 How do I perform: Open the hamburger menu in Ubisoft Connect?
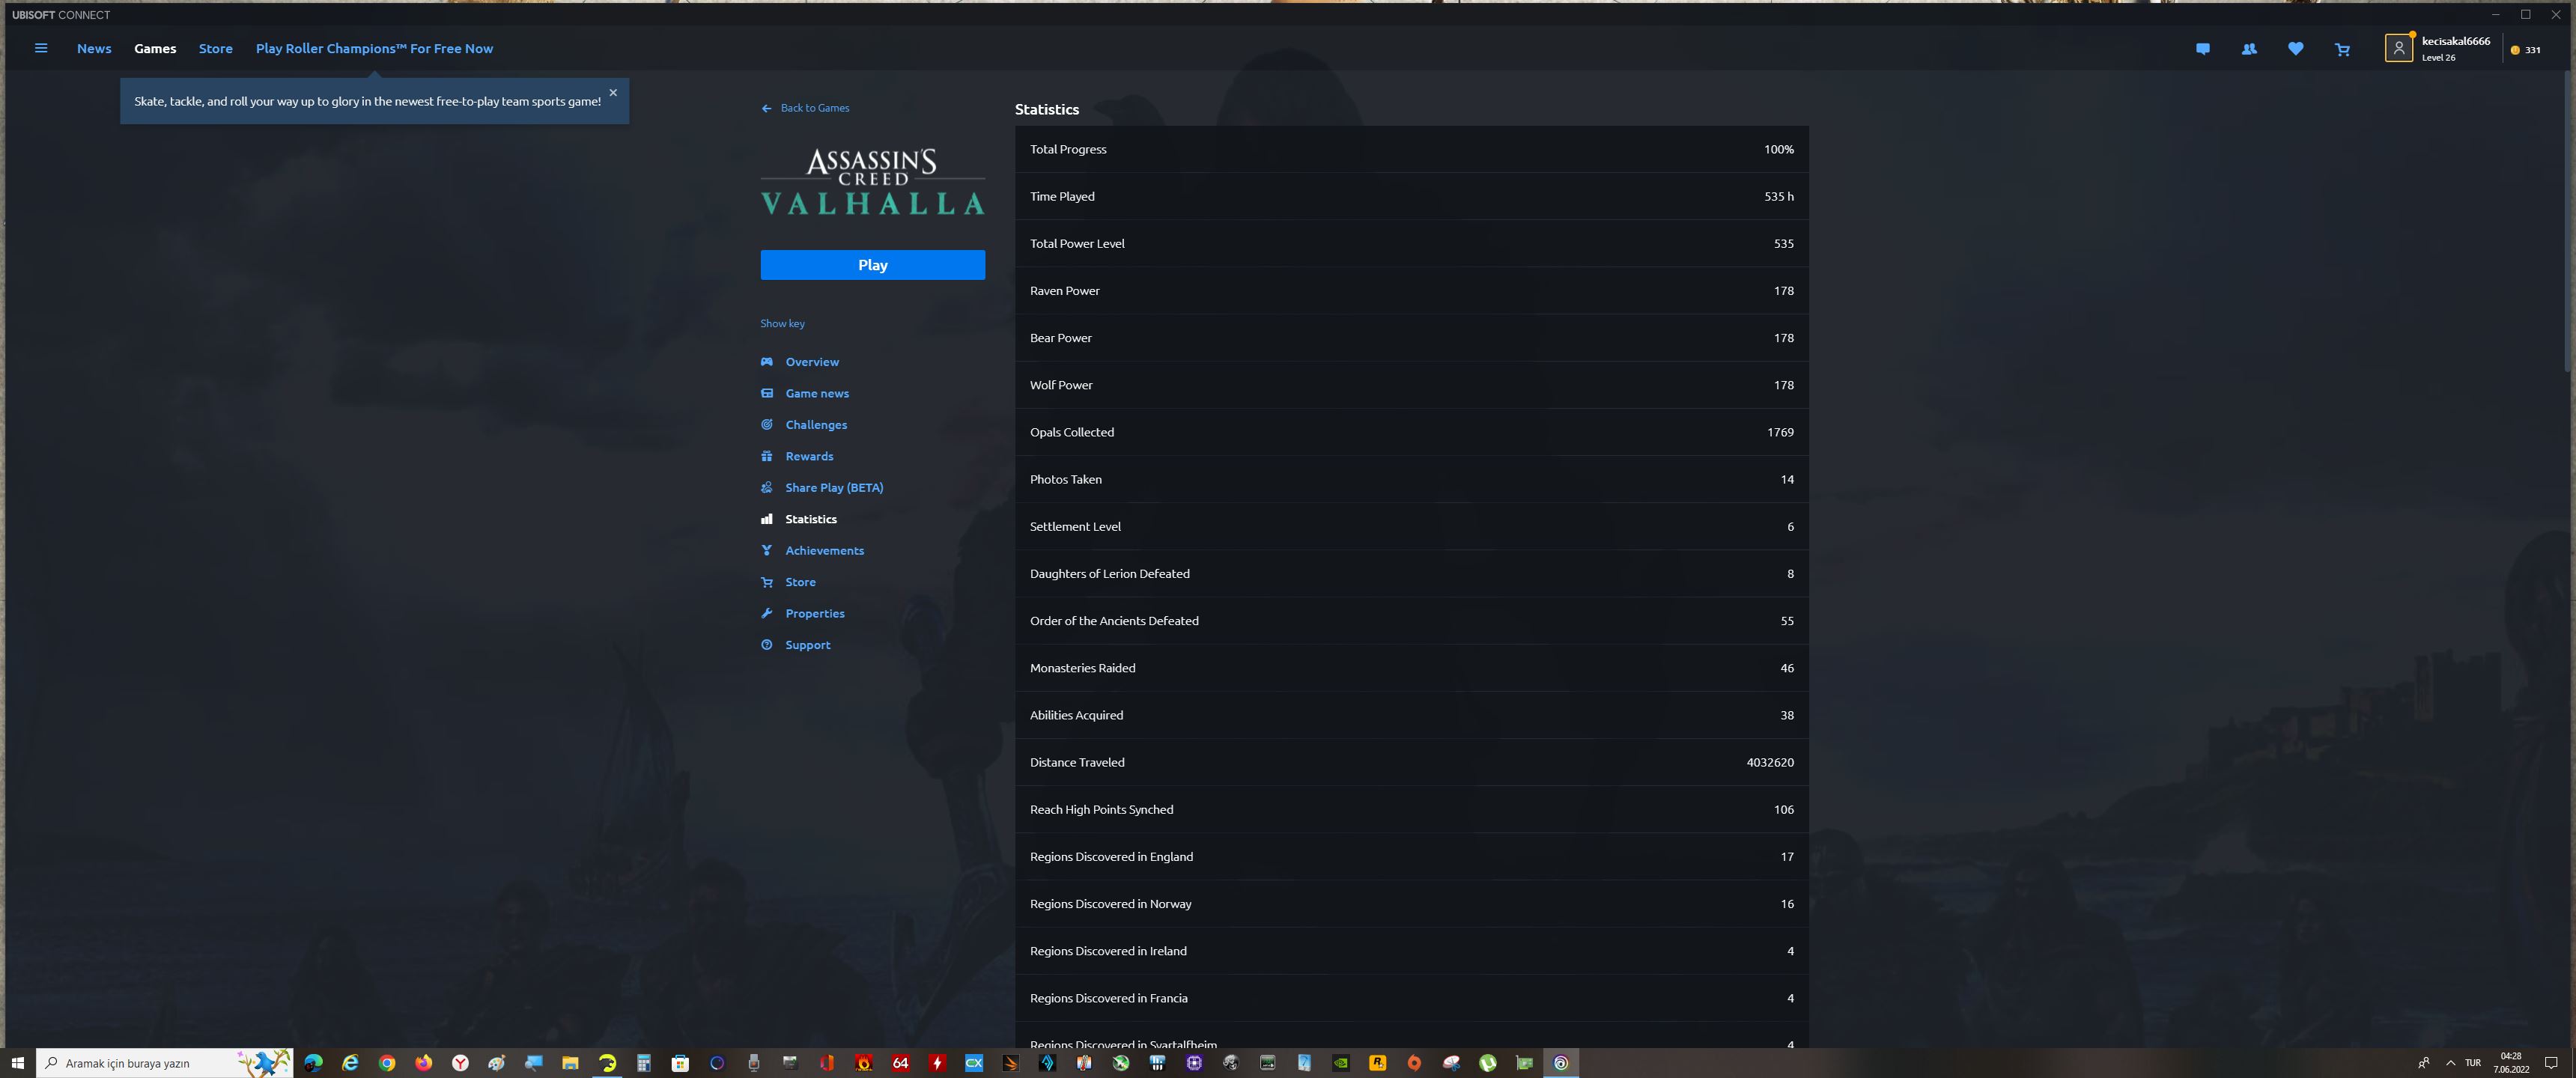pos(41,48)
